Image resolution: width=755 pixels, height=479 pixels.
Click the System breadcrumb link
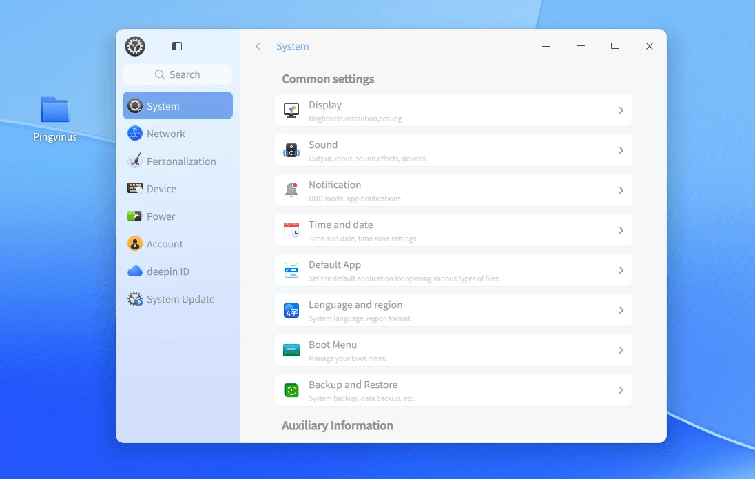click(x=293, y=46)
